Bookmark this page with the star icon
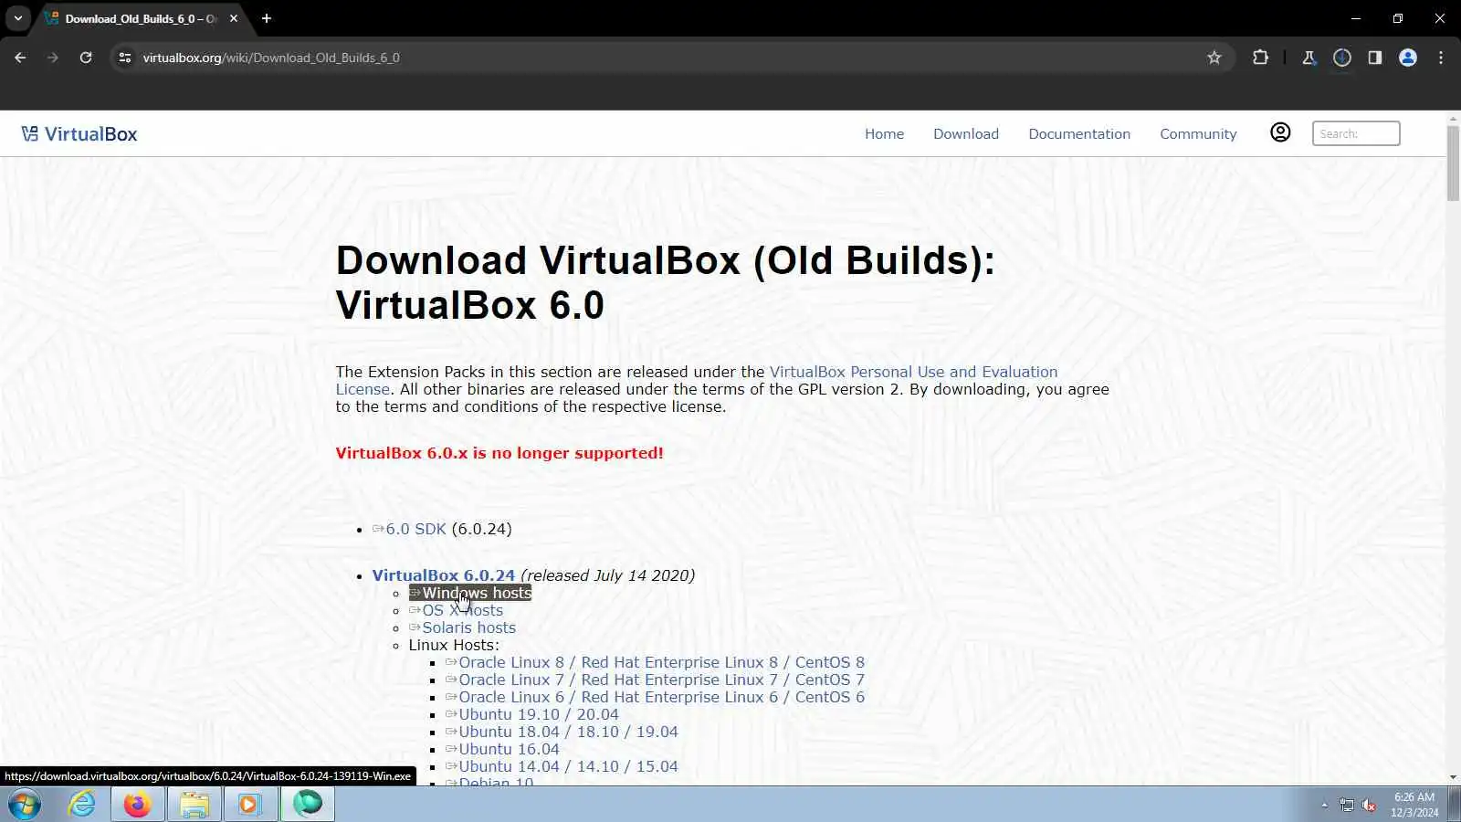 tap(1214, 58)
